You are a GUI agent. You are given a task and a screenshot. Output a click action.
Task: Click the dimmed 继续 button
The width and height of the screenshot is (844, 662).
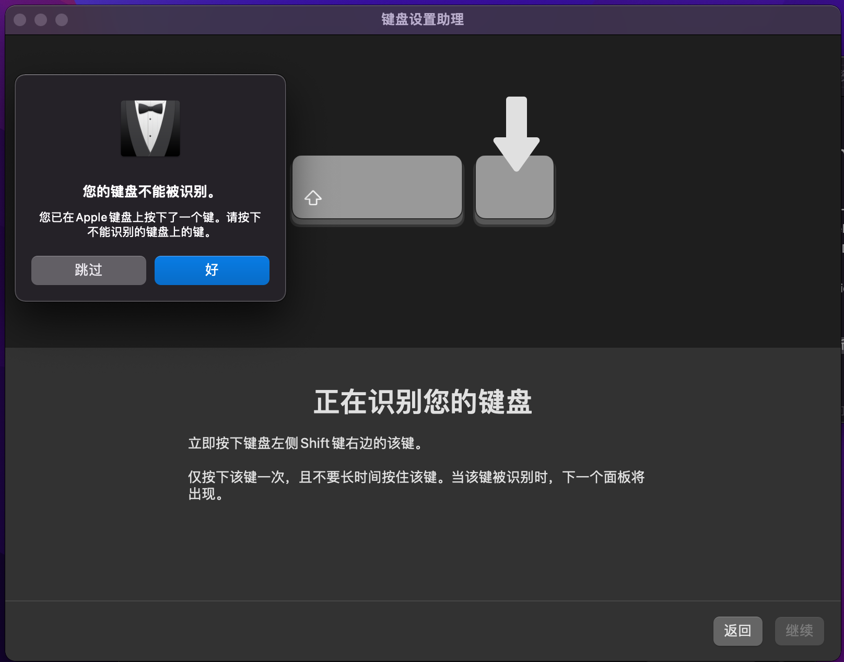[x=799, y=631]
